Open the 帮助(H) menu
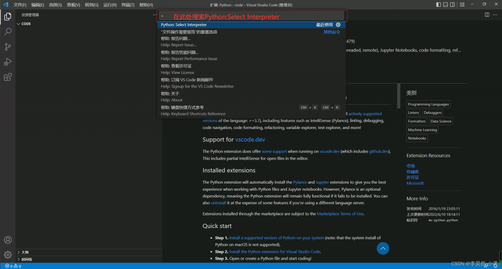 (146, 5)
